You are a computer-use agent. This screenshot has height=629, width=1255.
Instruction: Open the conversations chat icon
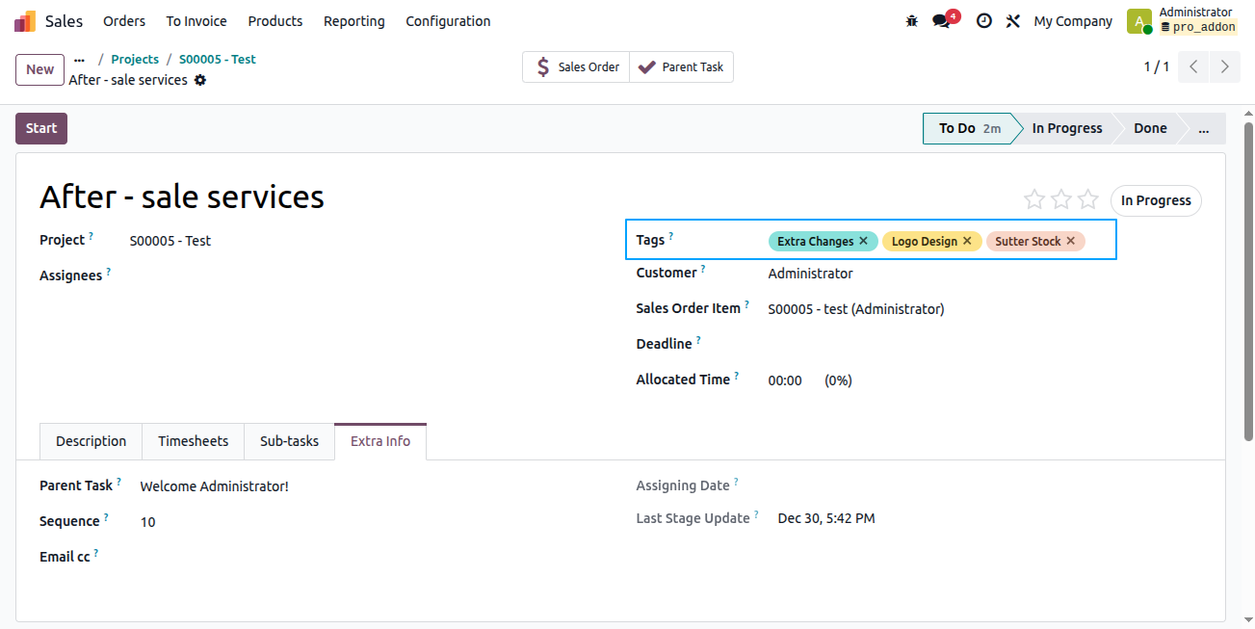942,21
